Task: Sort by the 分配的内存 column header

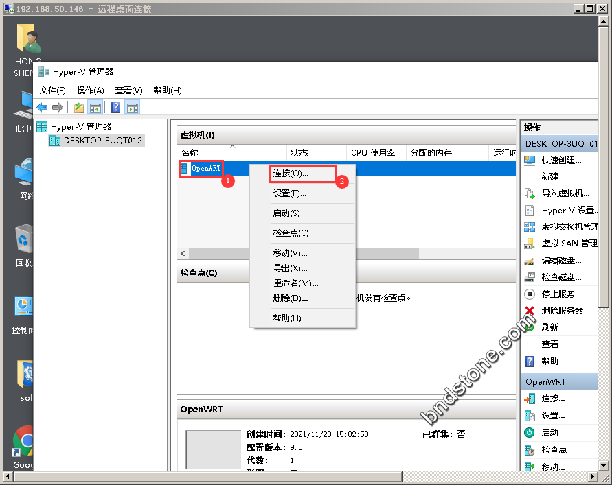Action: click(x=447, y=153)
